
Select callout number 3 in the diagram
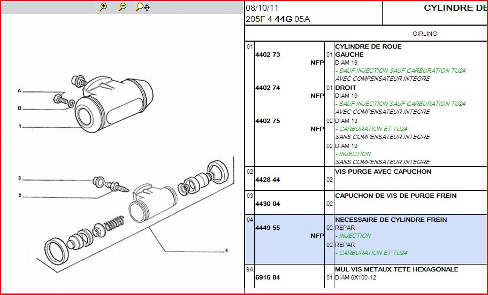coord(19,178)
